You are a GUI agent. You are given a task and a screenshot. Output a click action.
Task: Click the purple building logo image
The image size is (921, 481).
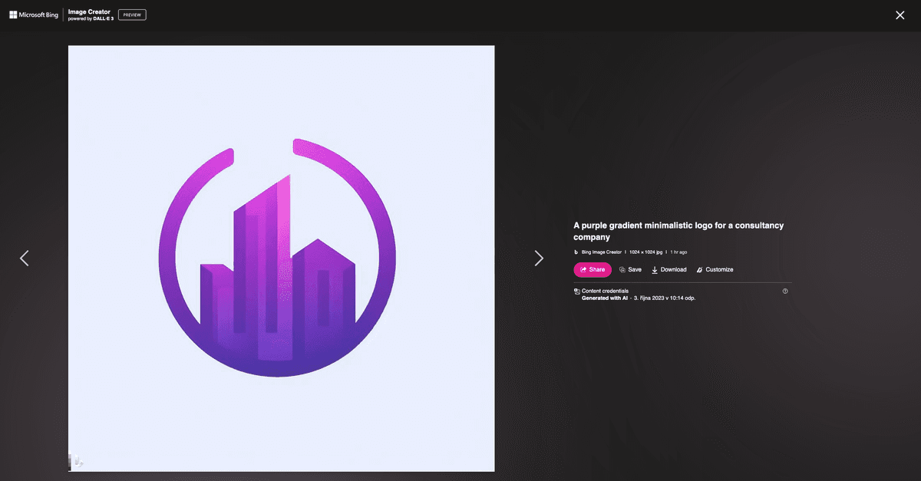[281, 258]
